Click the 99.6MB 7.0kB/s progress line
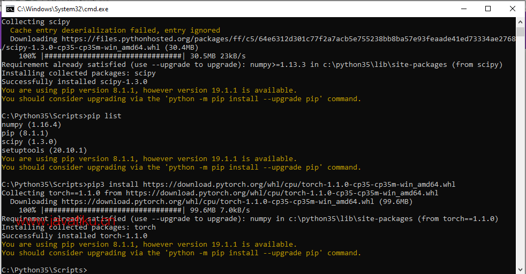 point(134,210)
